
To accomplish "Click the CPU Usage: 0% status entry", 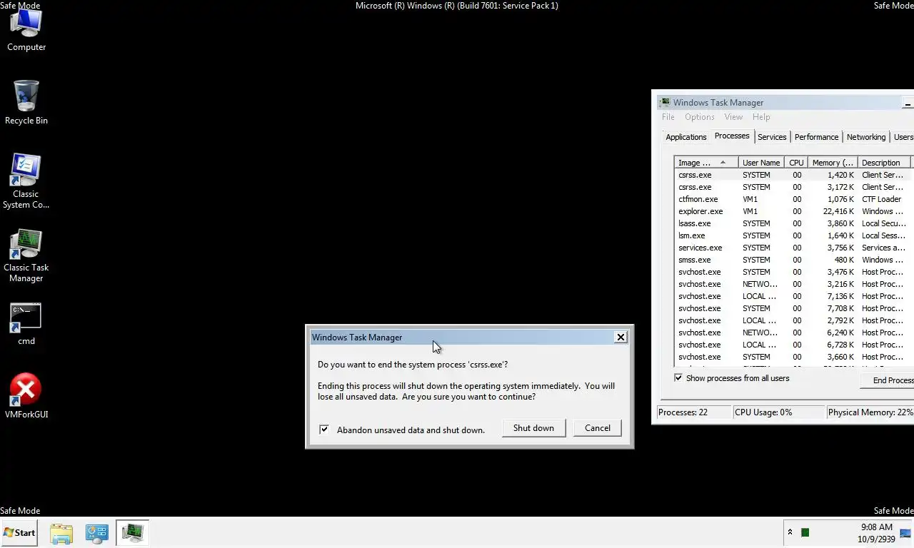I will click(779, 412).
